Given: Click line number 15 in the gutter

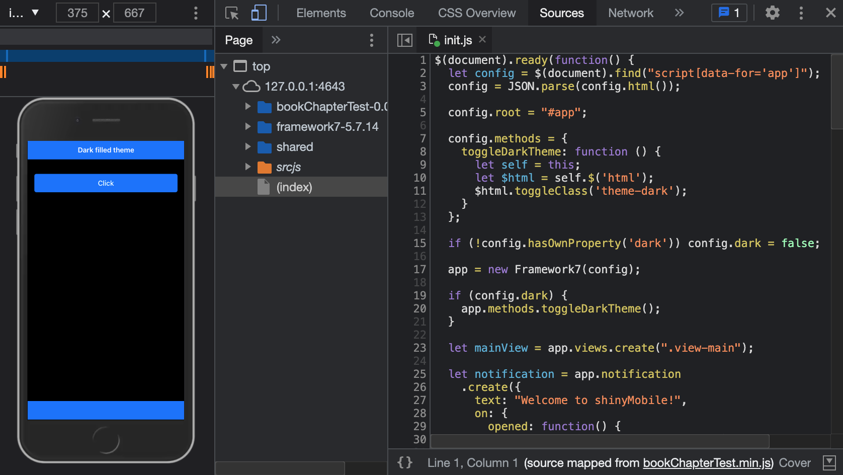Looking at the screenshot, I should click(419, 243).
